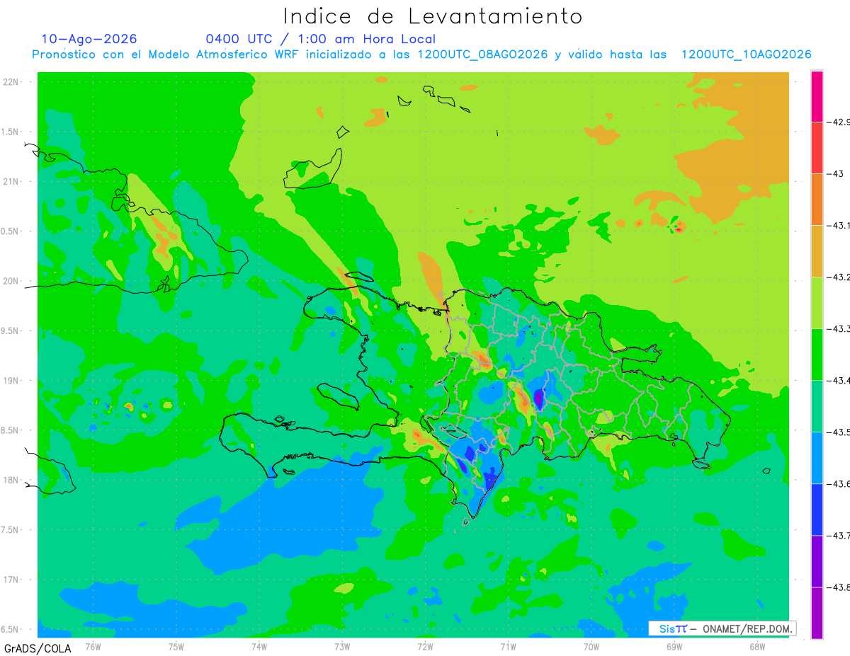Click the 68W longitude axis label
Image resolution: width=850 pixels, height=656 pixels.
click(757, 646)
